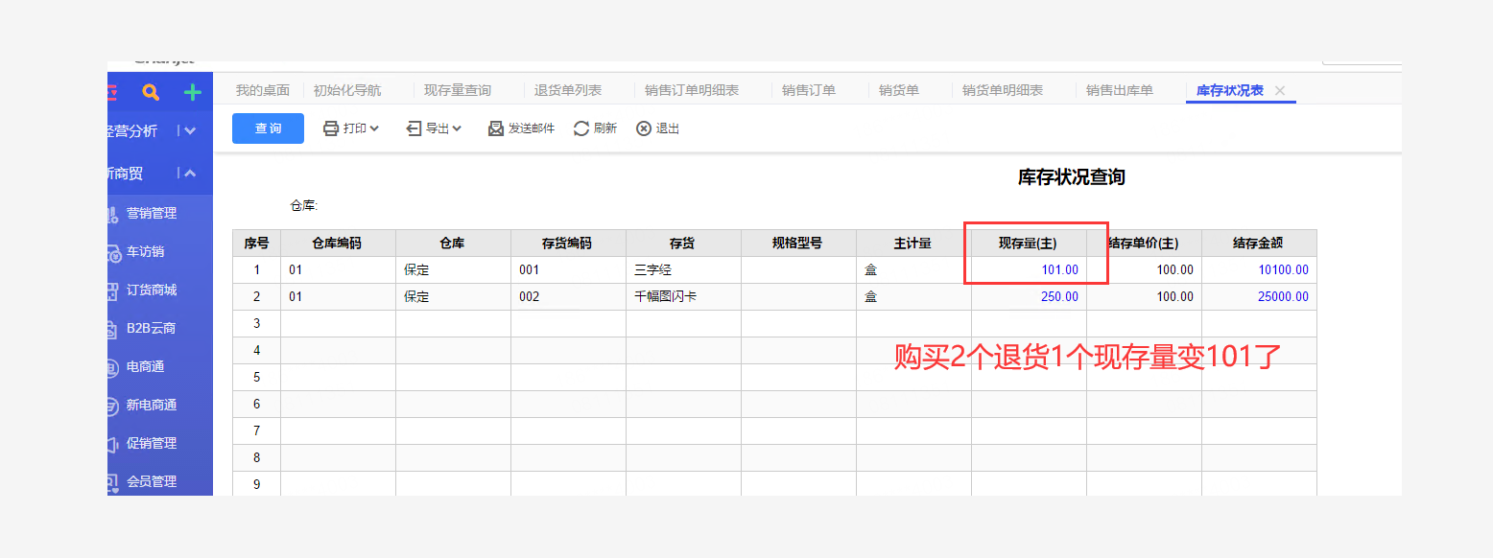This screenshot has height=558, width=1493.
Task: Click the amount 25000.00
Action: tap(1284, 297)
